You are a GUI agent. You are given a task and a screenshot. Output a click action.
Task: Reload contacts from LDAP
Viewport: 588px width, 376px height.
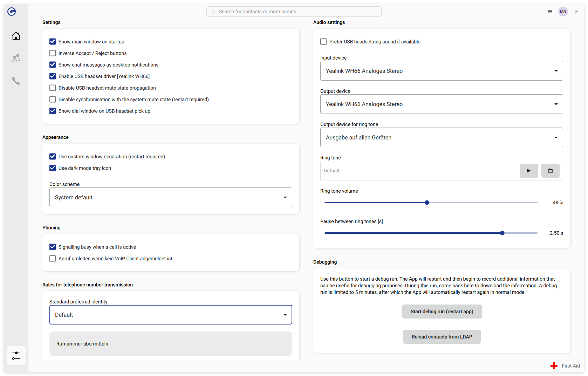click(x=442, y=336)
